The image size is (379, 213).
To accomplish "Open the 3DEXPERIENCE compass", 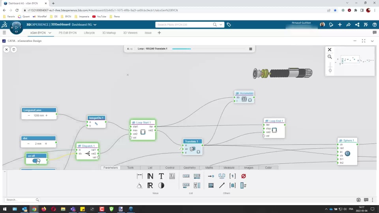I will pos(16,28).
